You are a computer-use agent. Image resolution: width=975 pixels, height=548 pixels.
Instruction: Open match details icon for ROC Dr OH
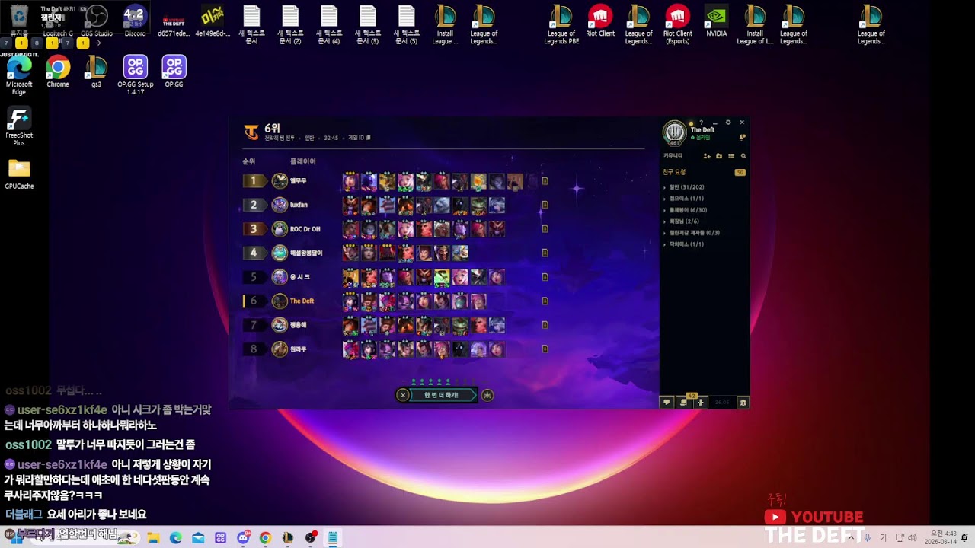[x=545, y=229]
